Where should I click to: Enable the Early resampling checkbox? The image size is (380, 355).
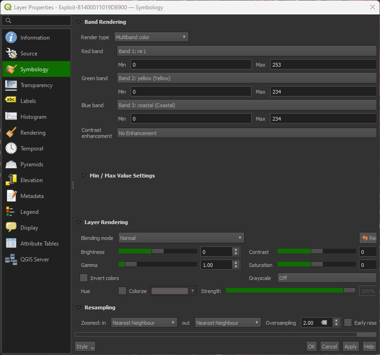pyautogui.click(x=348, y=323)
